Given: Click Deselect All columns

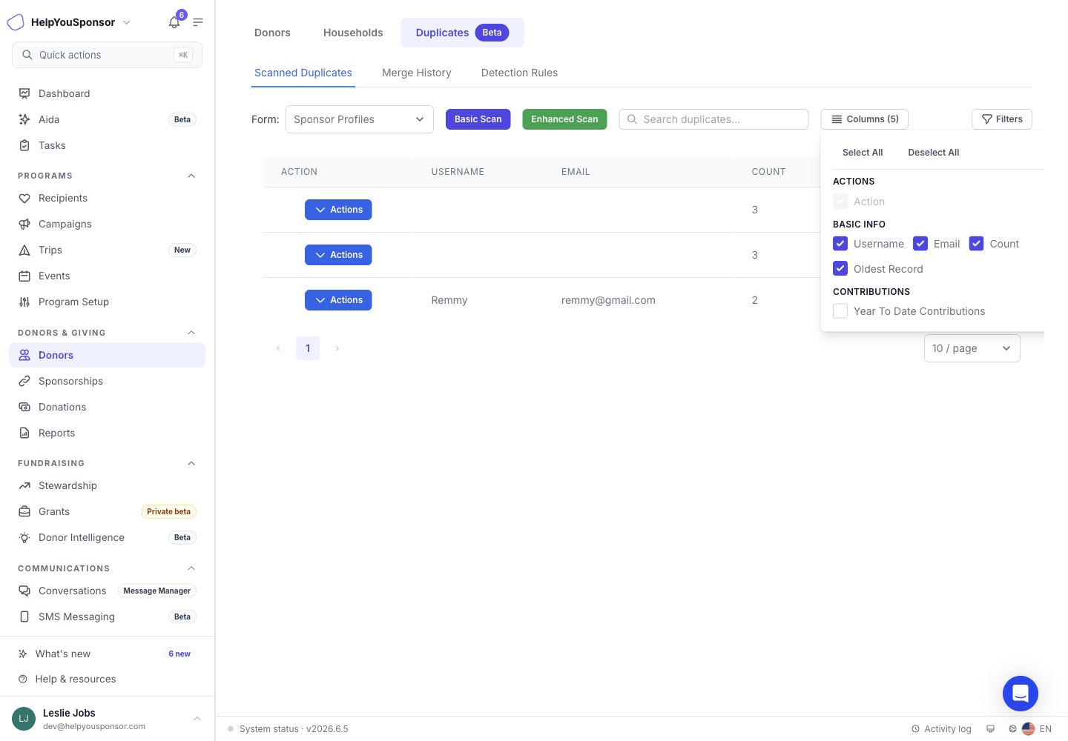Looking at the screenshot, I should 934,153.
